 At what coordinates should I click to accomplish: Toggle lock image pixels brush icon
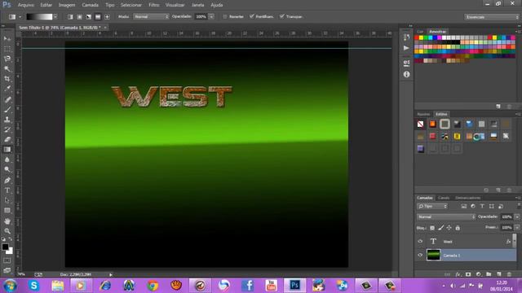440,228
